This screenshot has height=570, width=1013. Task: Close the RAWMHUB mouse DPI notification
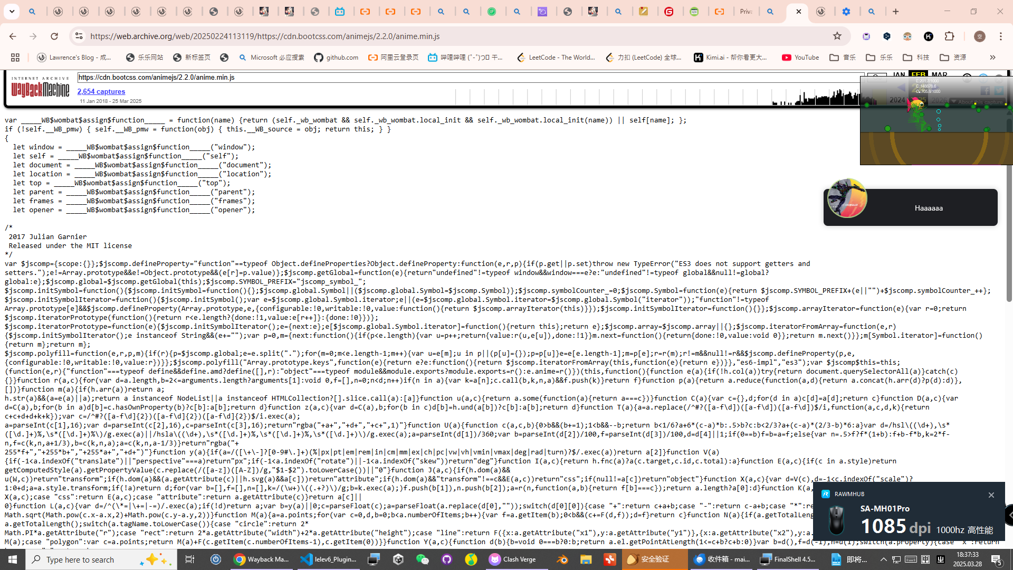[x=991, y=495]
